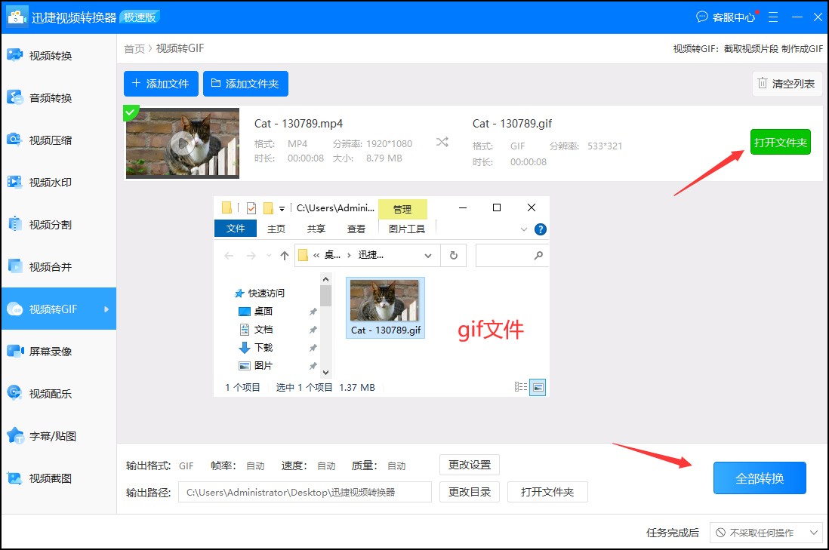The image size is (829, 550).
Task: Uncheck the Cat - 130789.mp4 selection checkmark
Action: point(131,112)
